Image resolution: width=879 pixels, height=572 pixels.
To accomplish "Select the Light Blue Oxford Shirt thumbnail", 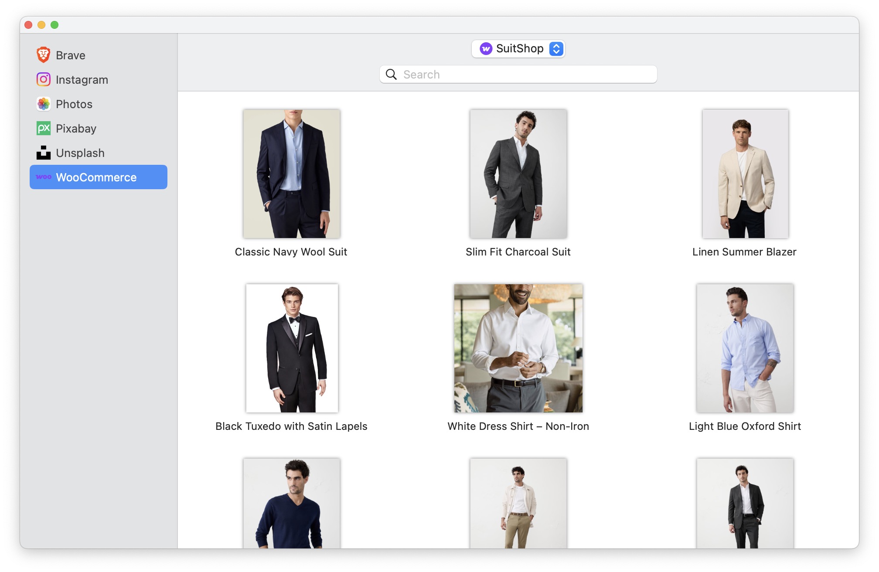I will tap(745, 348).
